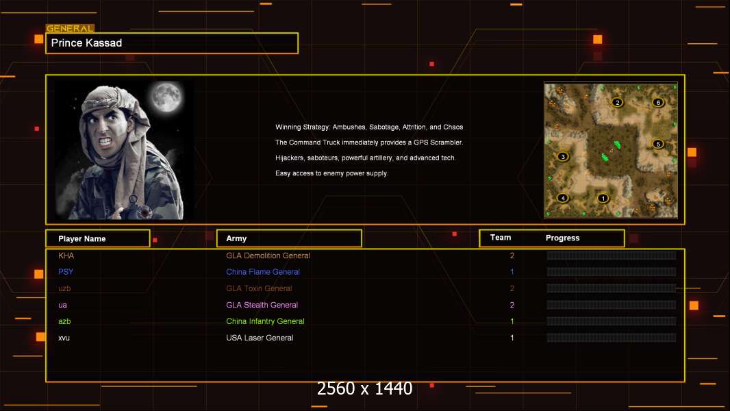Image resolution: width=730 pixels, height=411 pixels.
Task: Select start position 6 marker on map
Action: (x=658, y=103)
